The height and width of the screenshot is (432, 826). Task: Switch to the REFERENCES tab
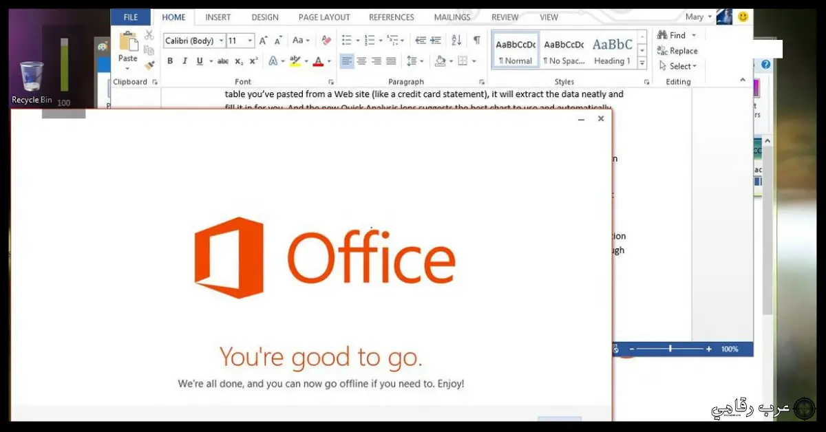392,17
